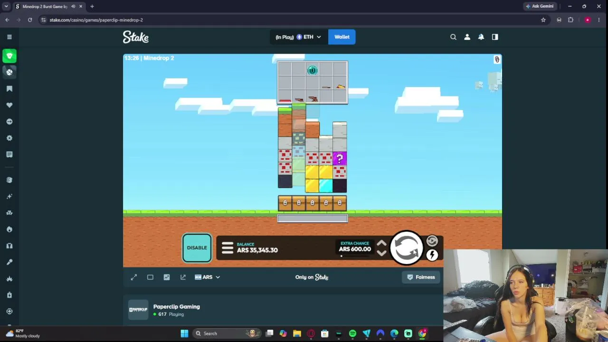Open live stats chart icon

coord(167,277)
